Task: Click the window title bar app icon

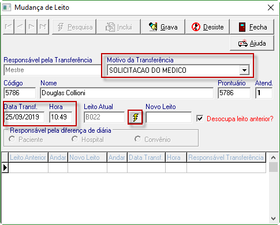Action: [7, 7]
